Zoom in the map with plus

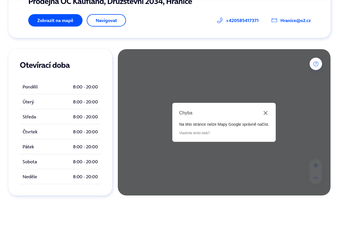(316, 165)
